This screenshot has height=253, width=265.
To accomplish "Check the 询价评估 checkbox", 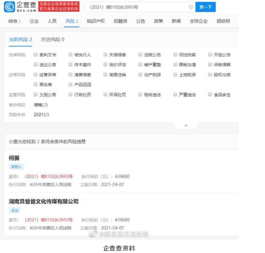I will click(x=105, y=64).
